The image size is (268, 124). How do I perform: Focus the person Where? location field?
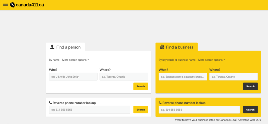tap(124, 77)
